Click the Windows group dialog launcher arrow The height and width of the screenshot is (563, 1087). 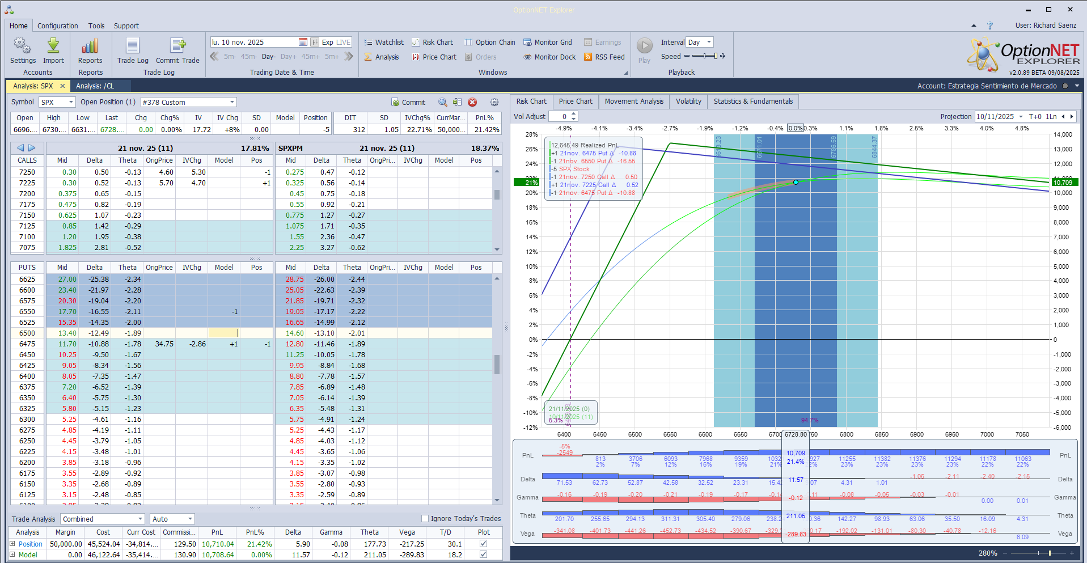coord(626,73)
